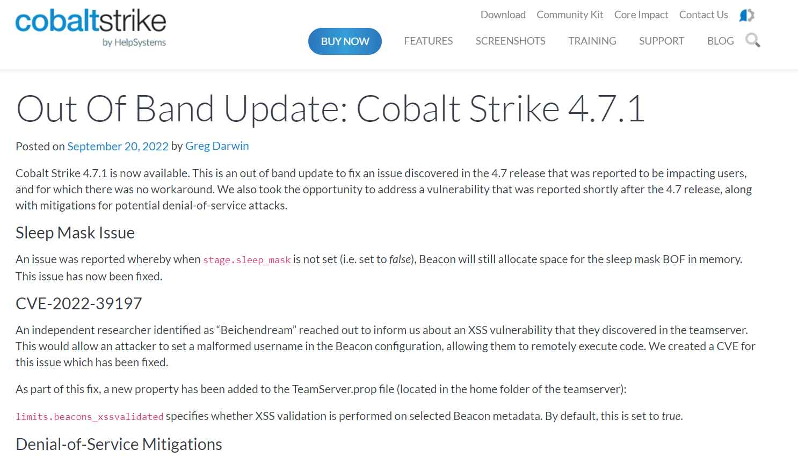Click the article title heading

330,108
